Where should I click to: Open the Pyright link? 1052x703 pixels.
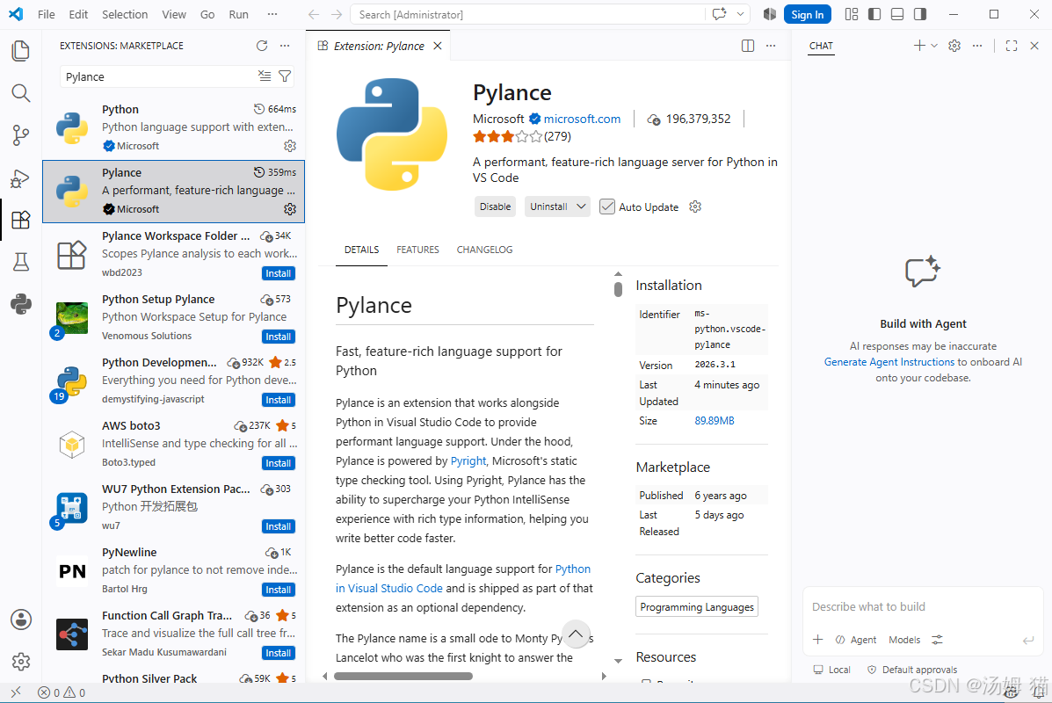point(468,460)
